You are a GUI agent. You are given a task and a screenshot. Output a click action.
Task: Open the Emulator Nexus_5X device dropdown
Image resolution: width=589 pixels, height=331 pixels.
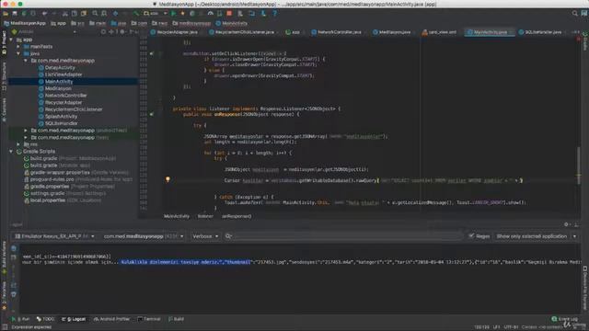54,236
